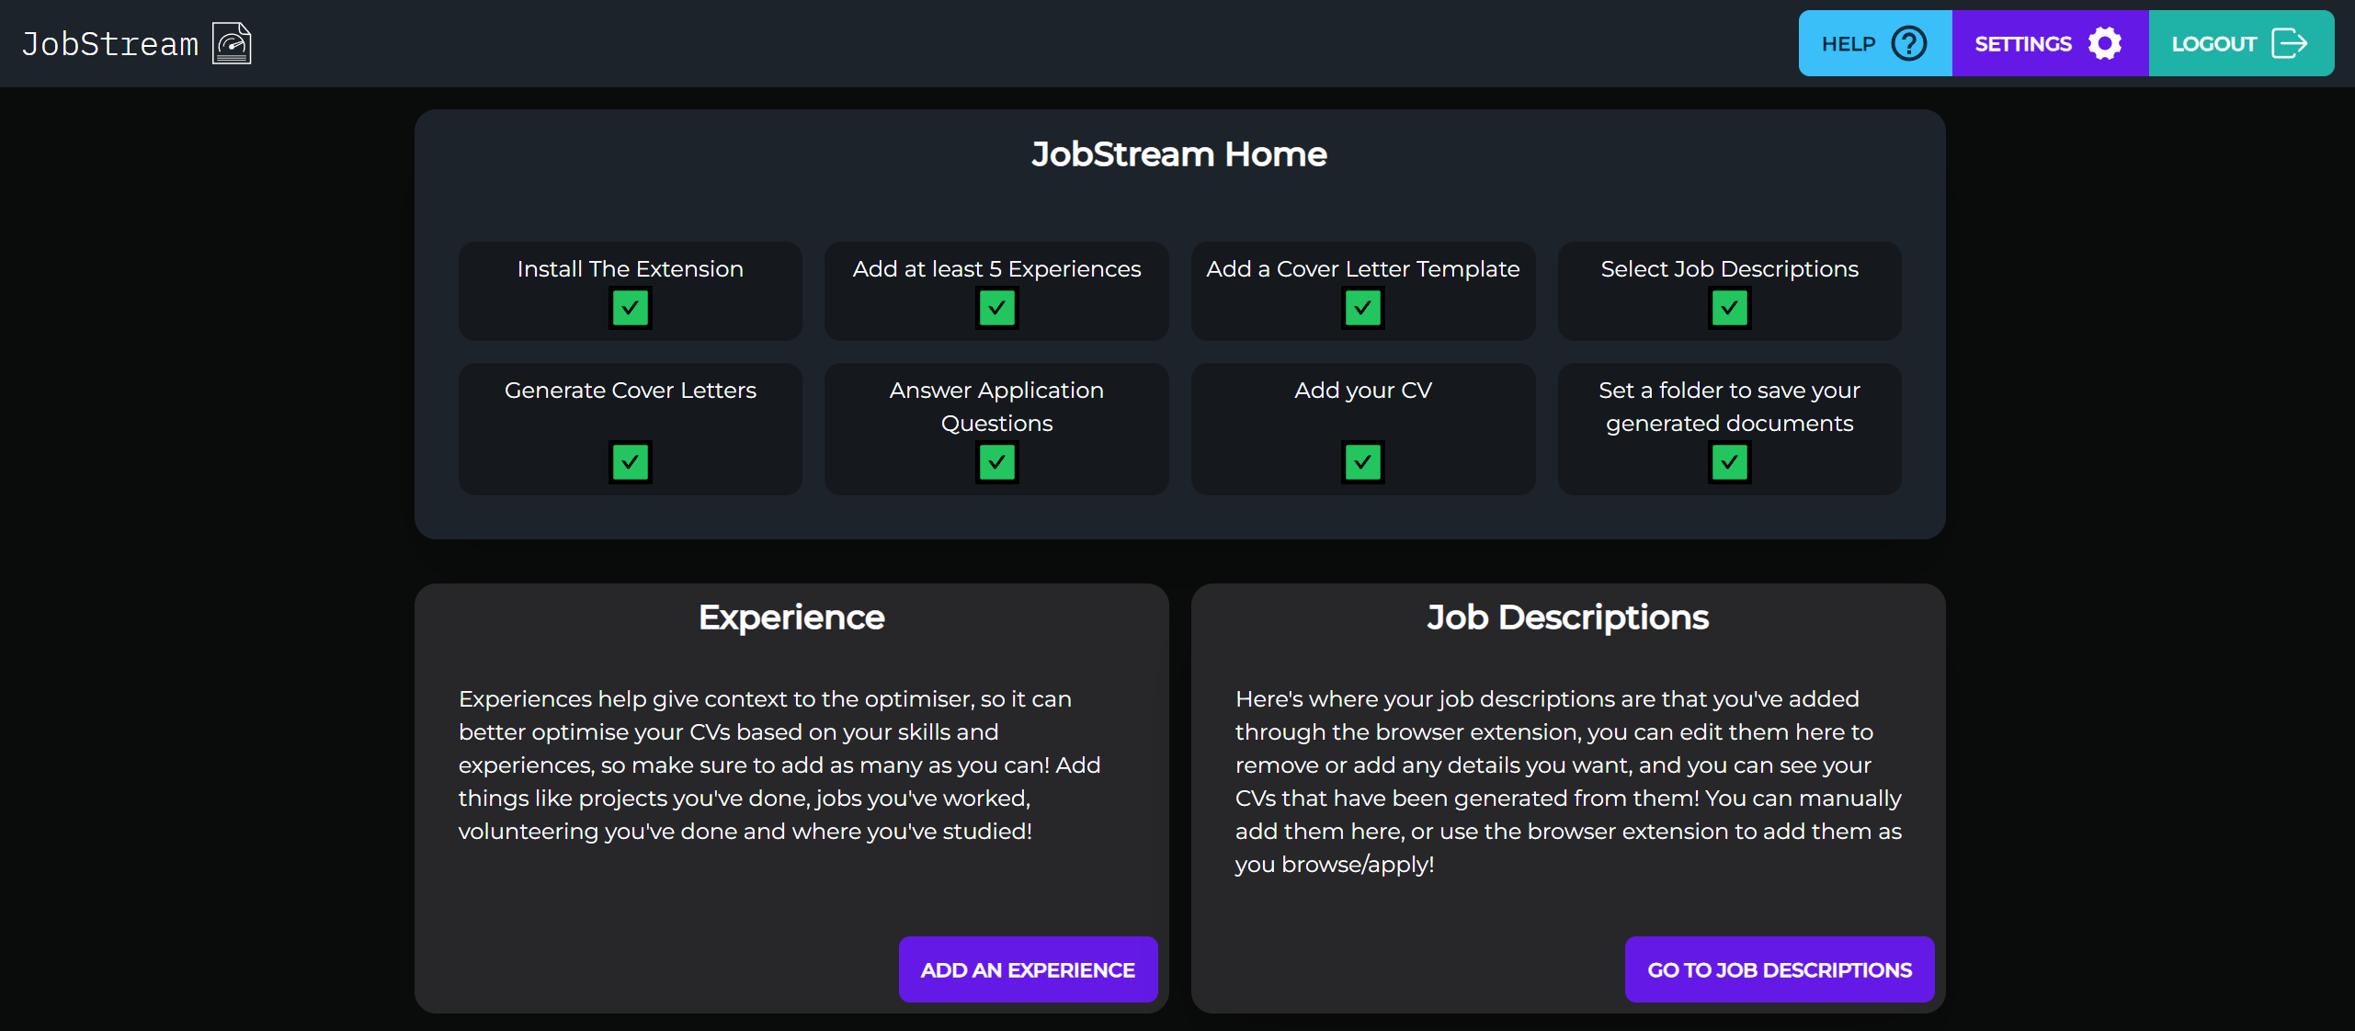Image resolution: width=2355 pixels, height=1031 pixels.
Task: Click the JobStream document logo icon
Action: coord(232,43)
